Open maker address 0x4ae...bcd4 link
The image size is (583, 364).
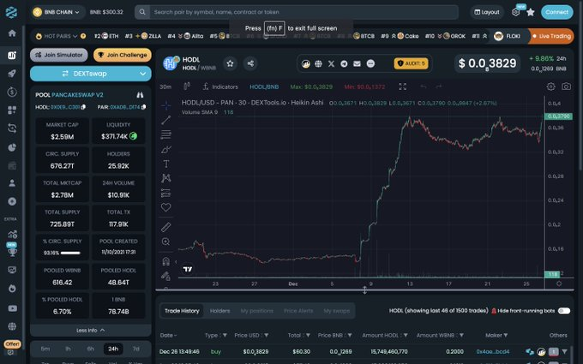coord(492,351)
